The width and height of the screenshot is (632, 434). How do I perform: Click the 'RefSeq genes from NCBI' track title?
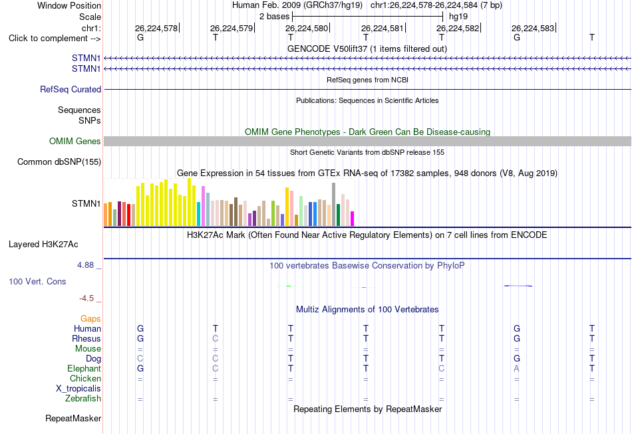click(368, 80)
